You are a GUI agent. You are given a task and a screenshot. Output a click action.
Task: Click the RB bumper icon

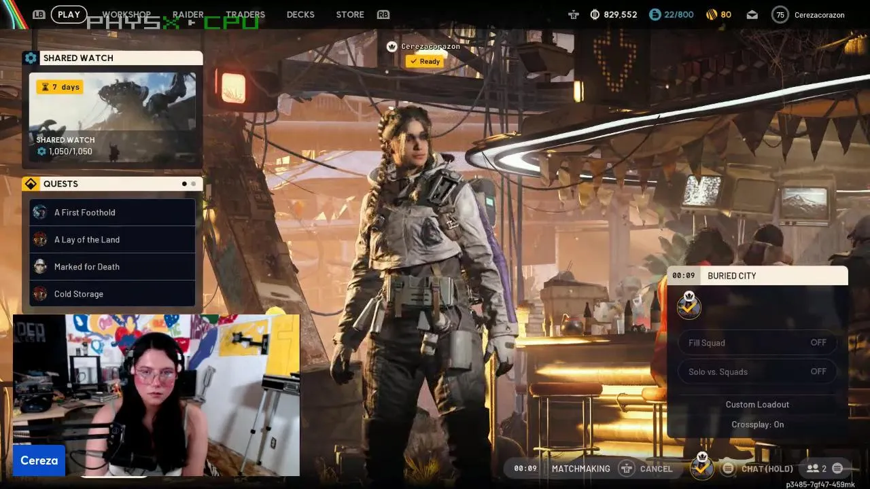(383, 14)
